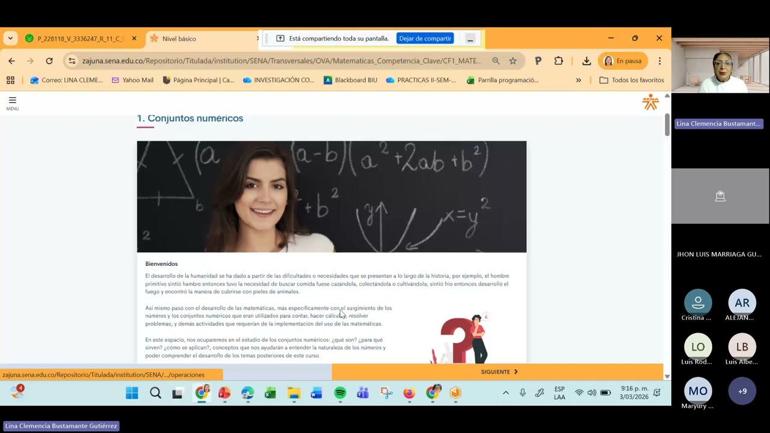Open Página Principal bookmark
This screenshot has height=433, width=770.
coord(198,80)
